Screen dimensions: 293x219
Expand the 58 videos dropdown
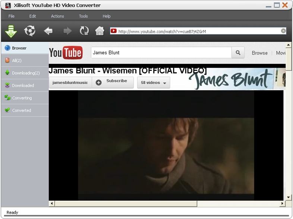coord(154,83)
